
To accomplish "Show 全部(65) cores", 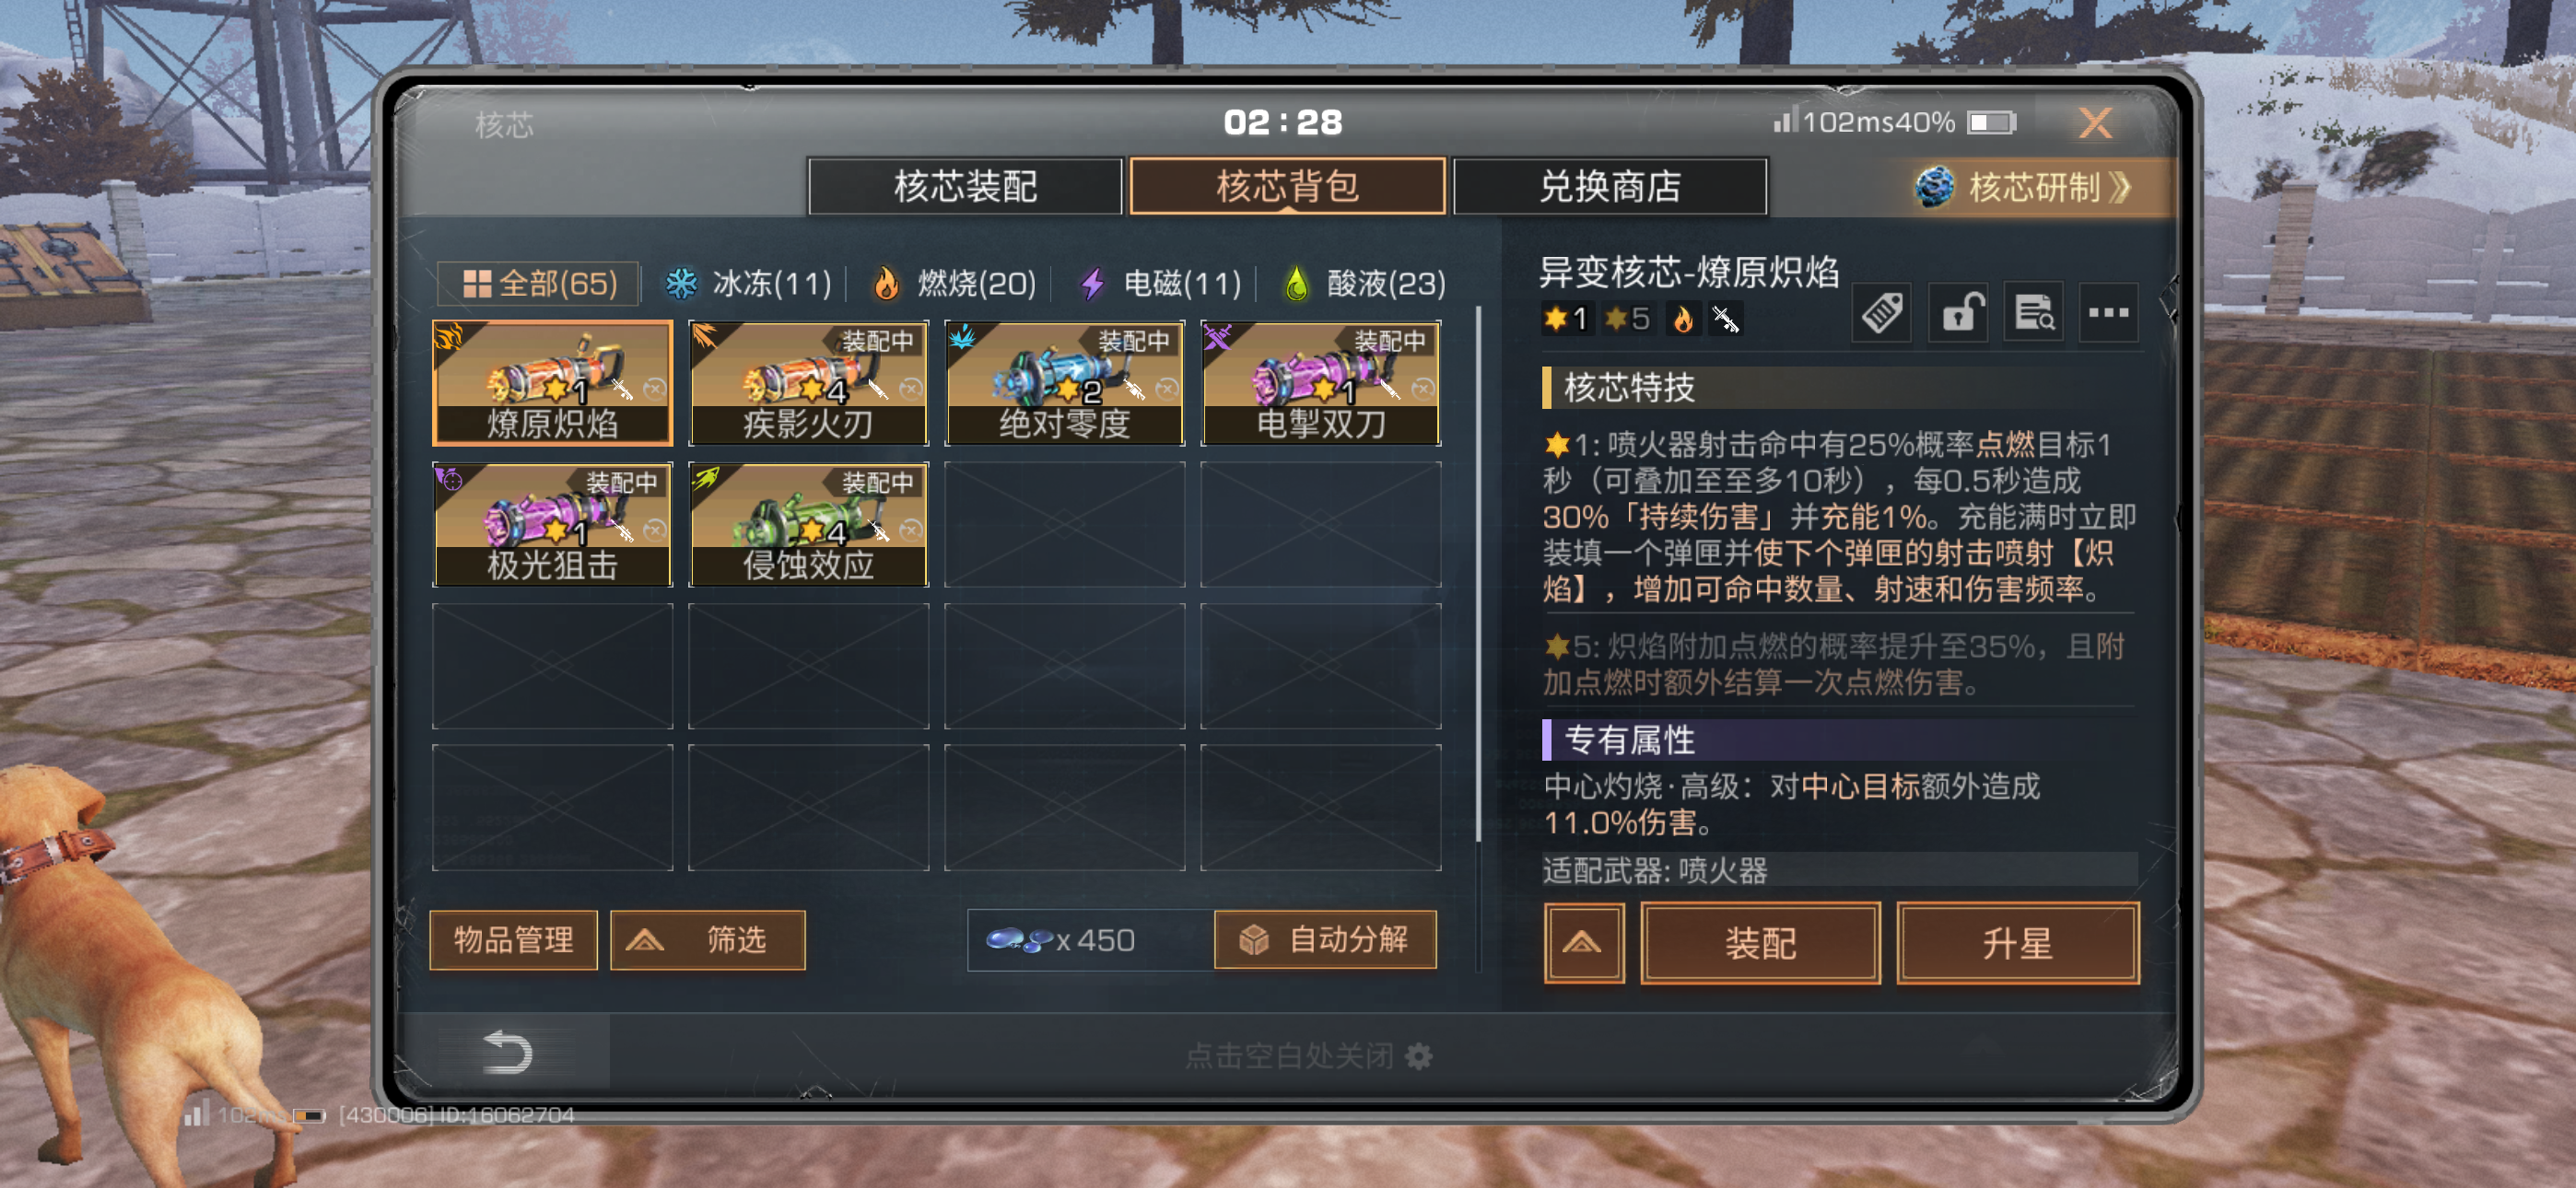I will [x=539, y=284].
